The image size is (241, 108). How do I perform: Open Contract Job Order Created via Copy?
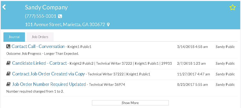(x=48, y=74)
